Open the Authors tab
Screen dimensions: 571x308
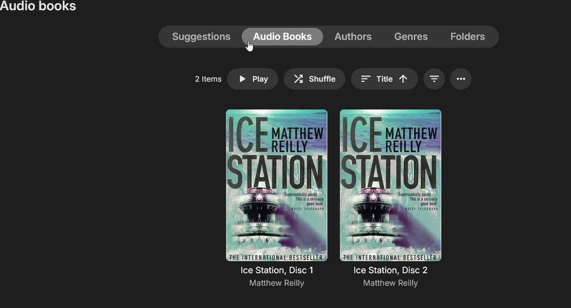click(x=353, y=37)
